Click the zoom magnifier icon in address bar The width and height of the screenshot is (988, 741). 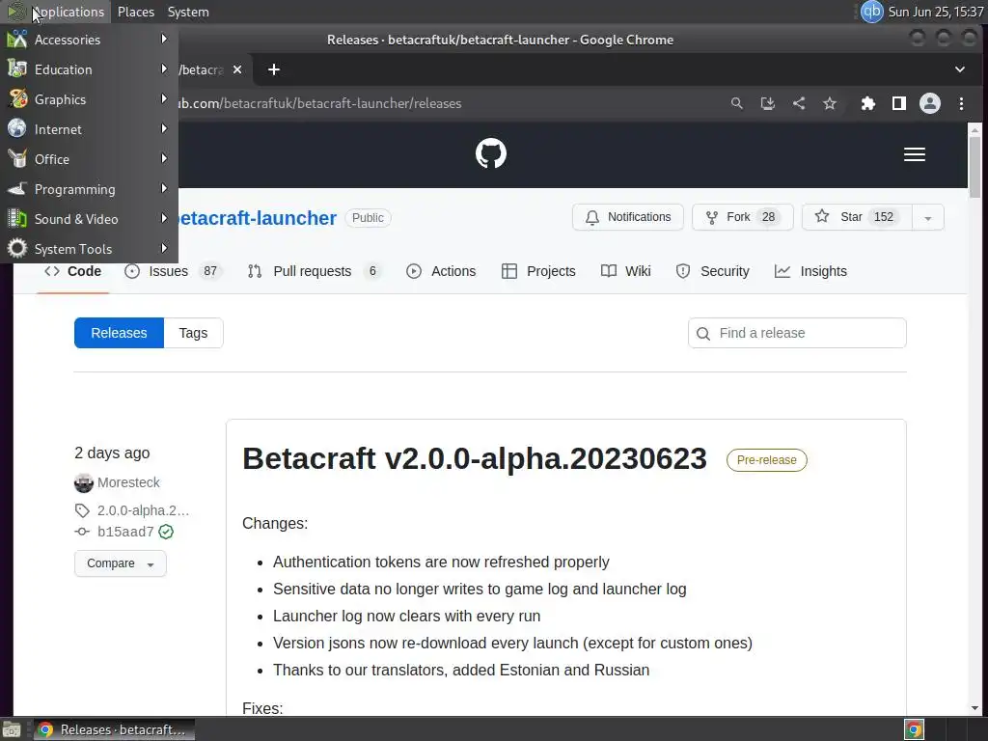736,103
